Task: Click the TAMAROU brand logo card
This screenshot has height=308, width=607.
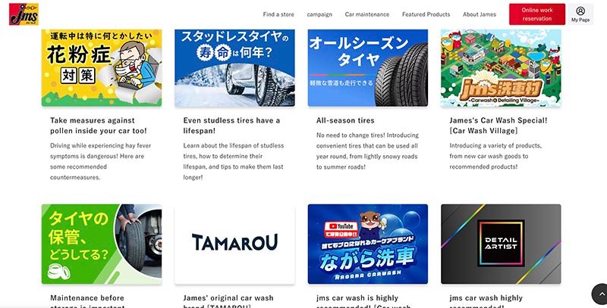Action: [x=234, y=244]
